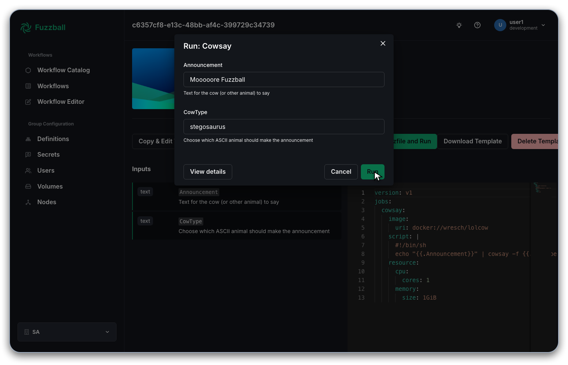Click the Workflows list icon

[x=28, y=86]
